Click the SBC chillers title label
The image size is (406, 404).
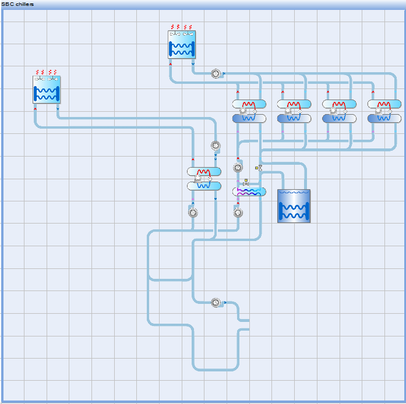click(17, 4)
